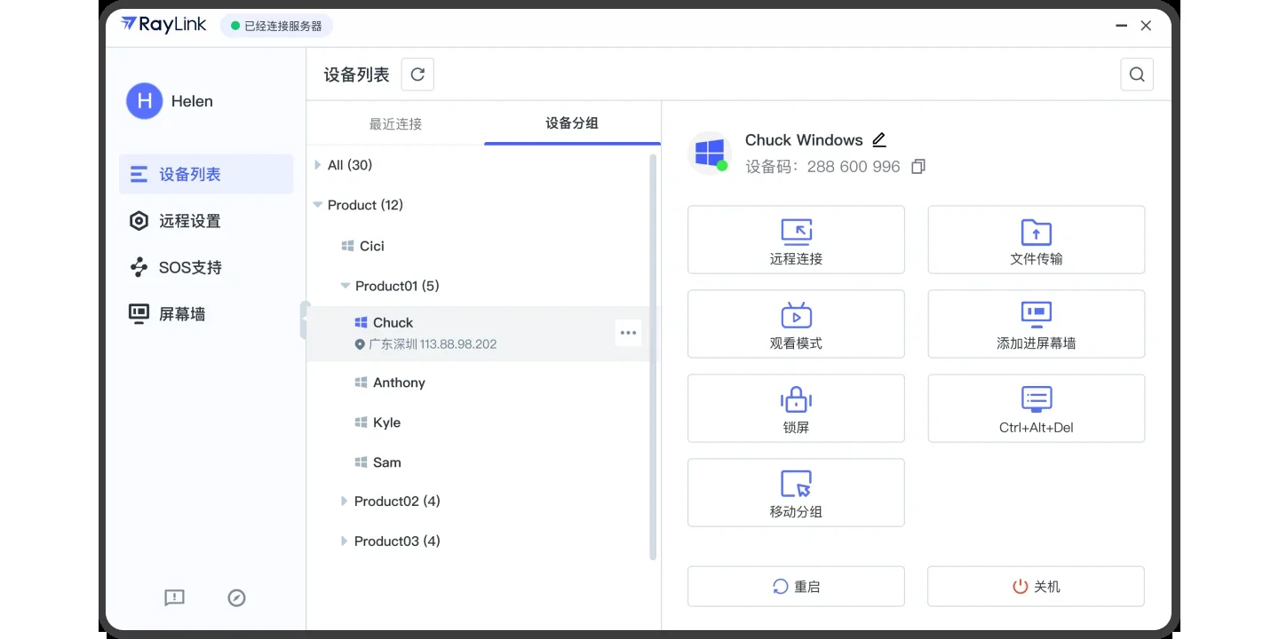1279x639 pixels.
Task: Open more options for Chuck
Action: click(628, 333)
